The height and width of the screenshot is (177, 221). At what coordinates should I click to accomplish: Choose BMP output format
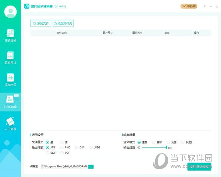51,153
